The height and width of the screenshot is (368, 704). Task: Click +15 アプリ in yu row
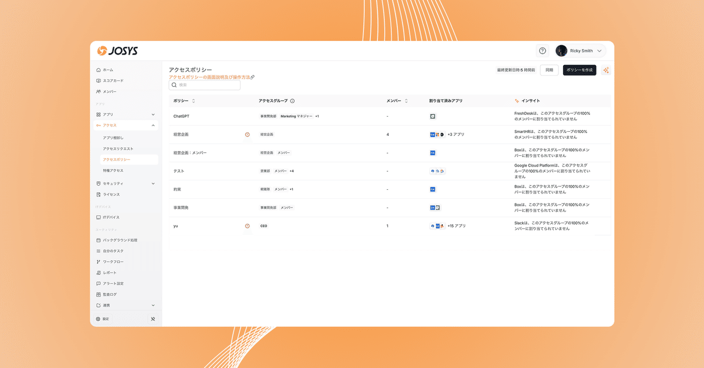click(457, 226)
